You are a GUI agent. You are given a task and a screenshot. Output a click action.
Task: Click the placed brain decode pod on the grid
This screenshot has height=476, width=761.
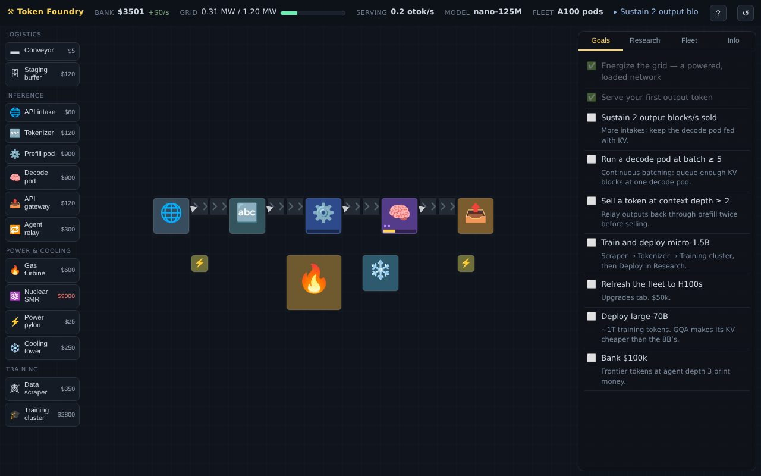point(400,216)
